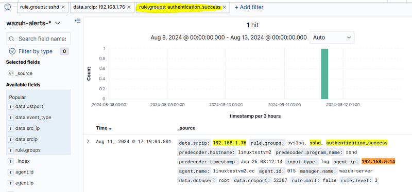Image resolution: width=412 pixels, height=192 pixels.
Task: Click the green histogram bar
Action: 324,74
